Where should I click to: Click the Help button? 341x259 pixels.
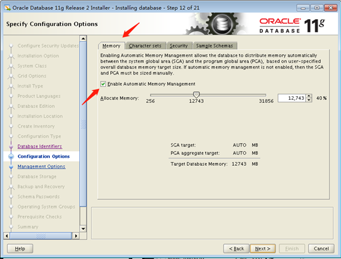(20, 249)
